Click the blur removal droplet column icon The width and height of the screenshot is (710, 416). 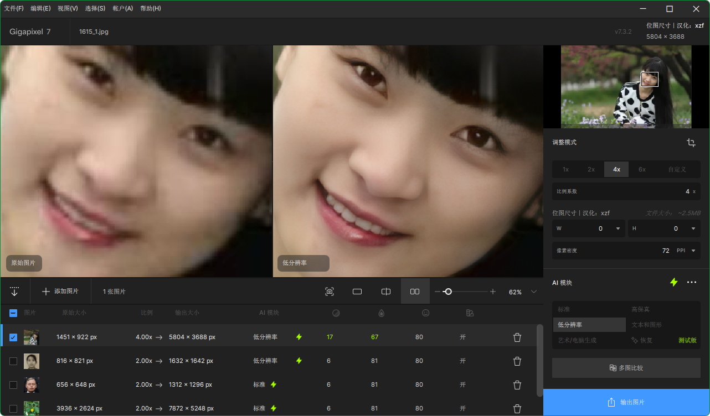pyautogui.click(x=381, y=313)
